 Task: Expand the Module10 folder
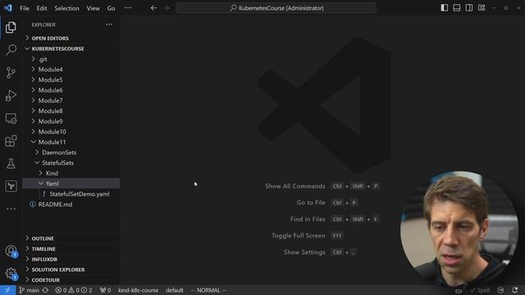(71, 132)
